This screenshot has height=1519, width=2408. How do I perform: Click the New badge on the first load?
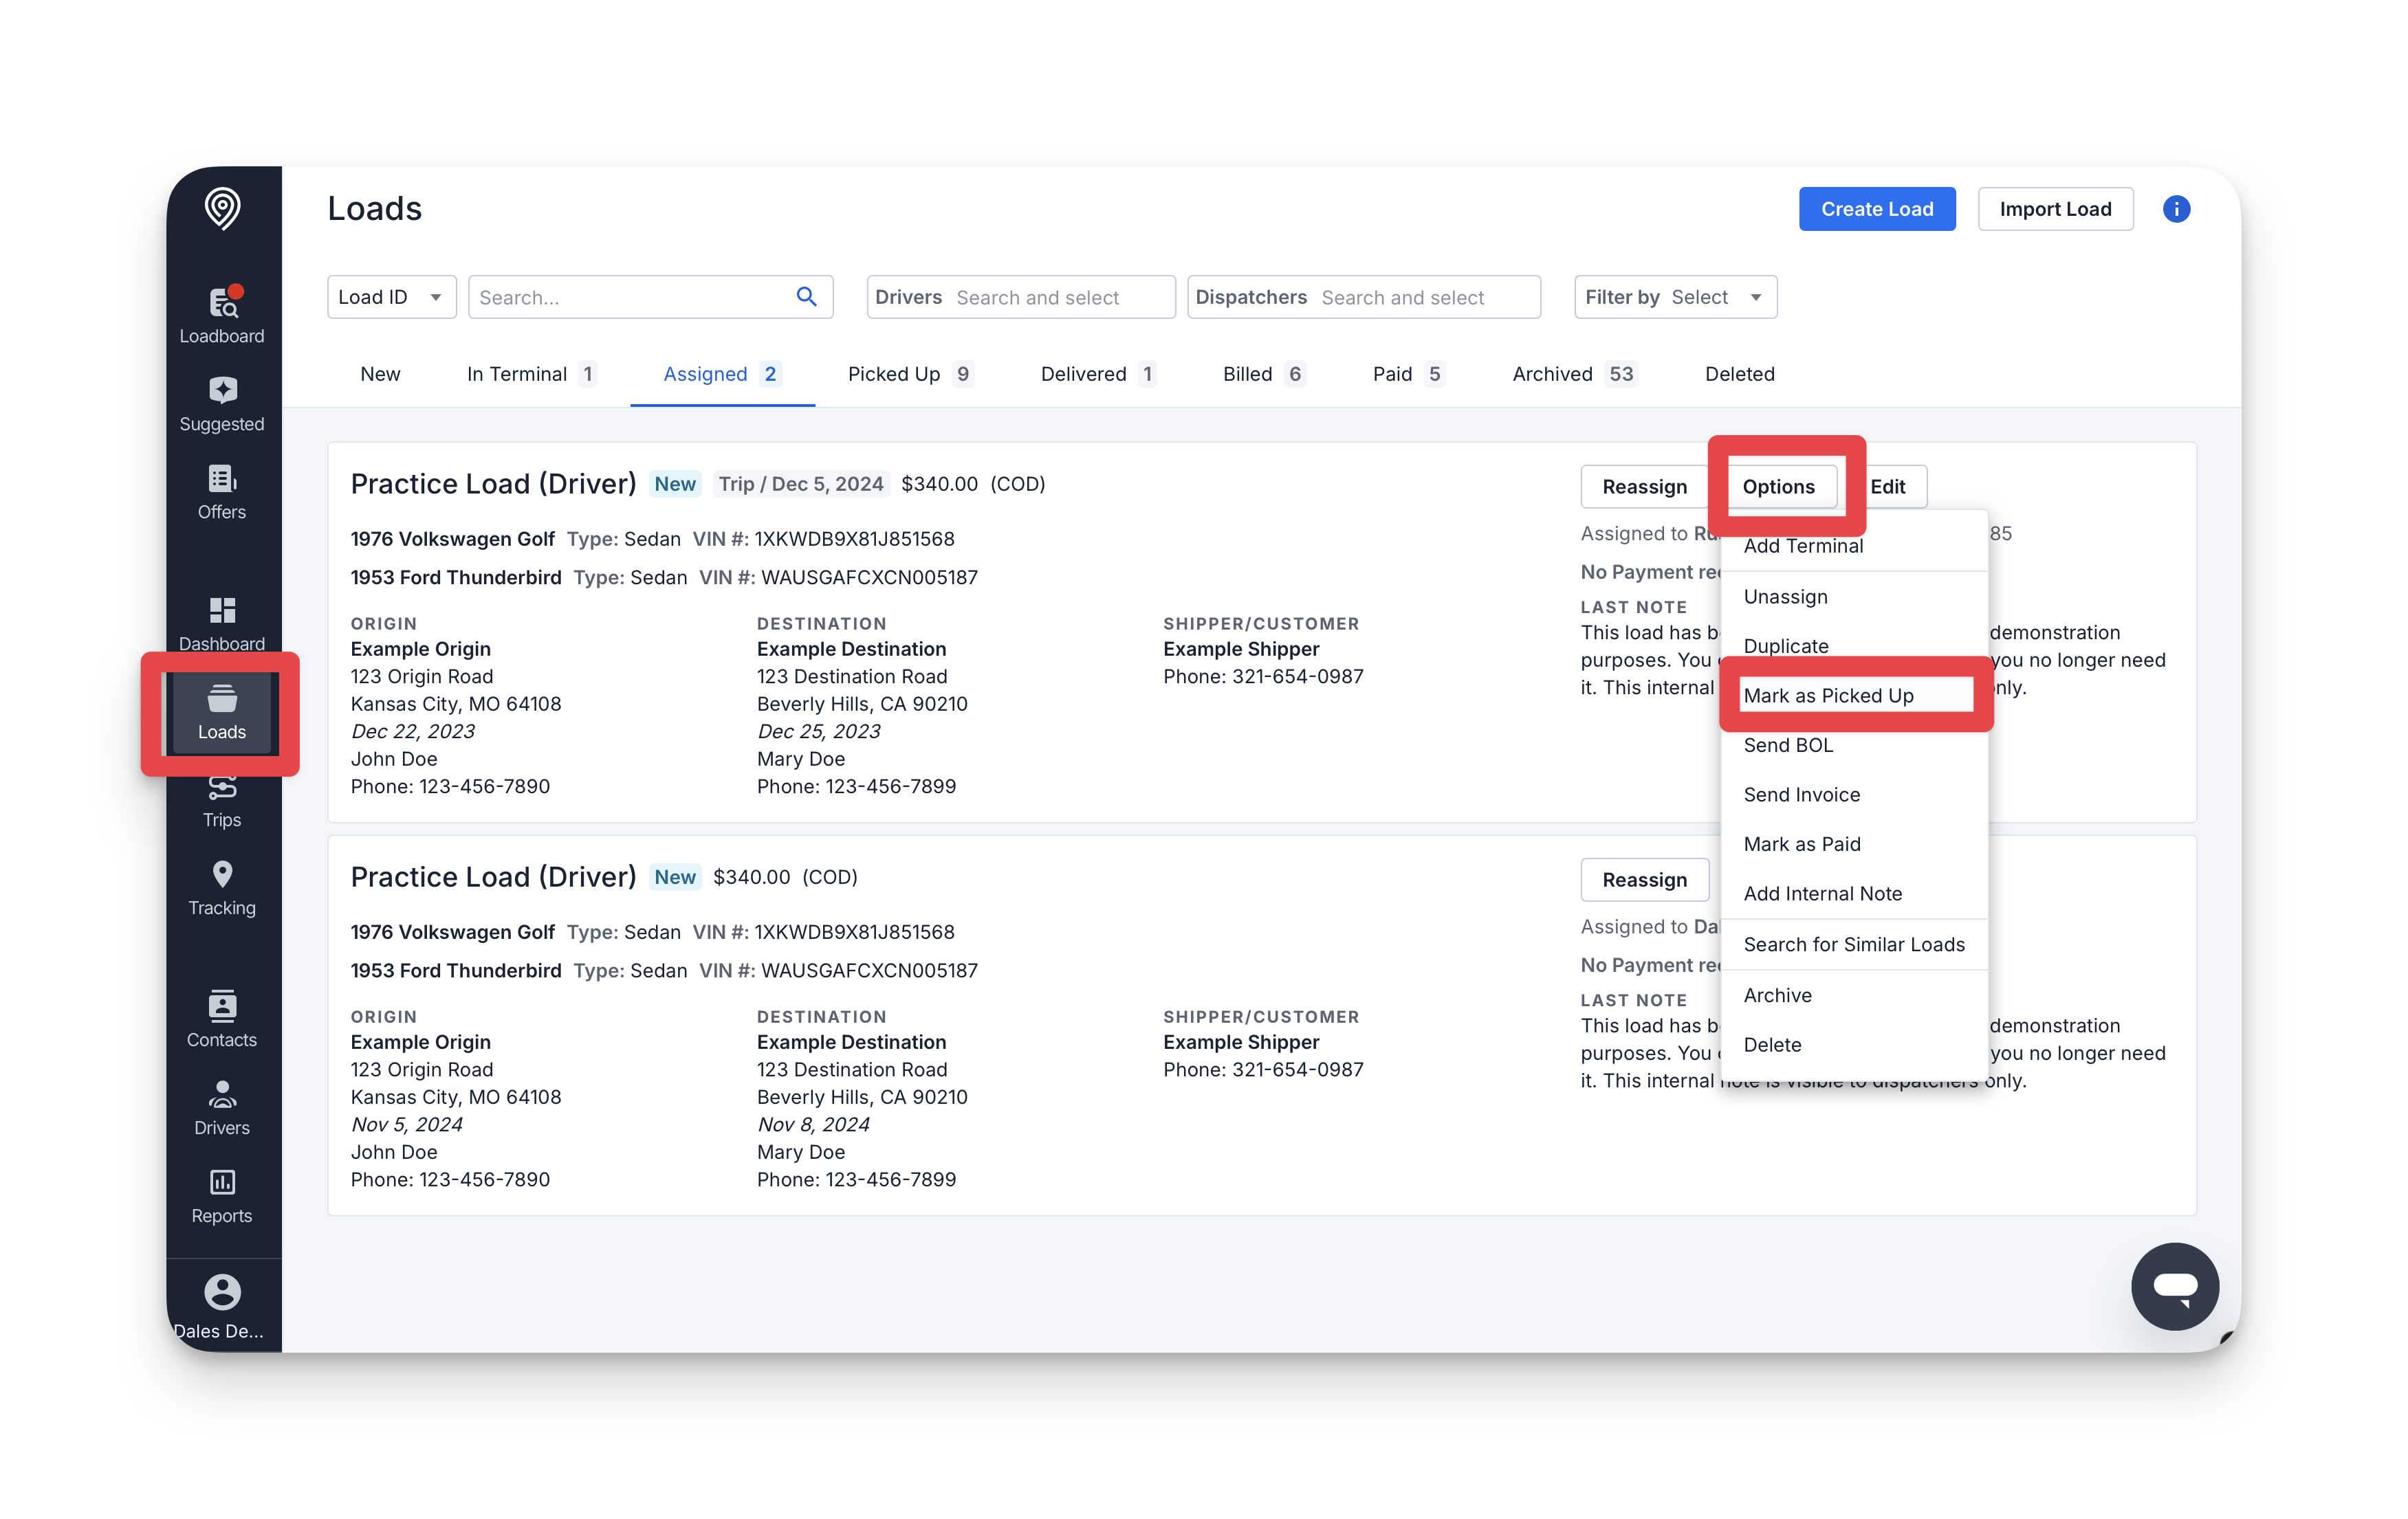(675, 484)
